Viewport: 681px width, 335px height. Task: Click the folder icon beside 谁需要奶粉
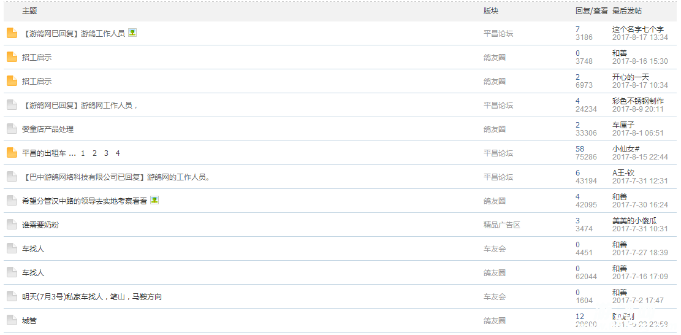pyautogui.click(x=12, y=225)
